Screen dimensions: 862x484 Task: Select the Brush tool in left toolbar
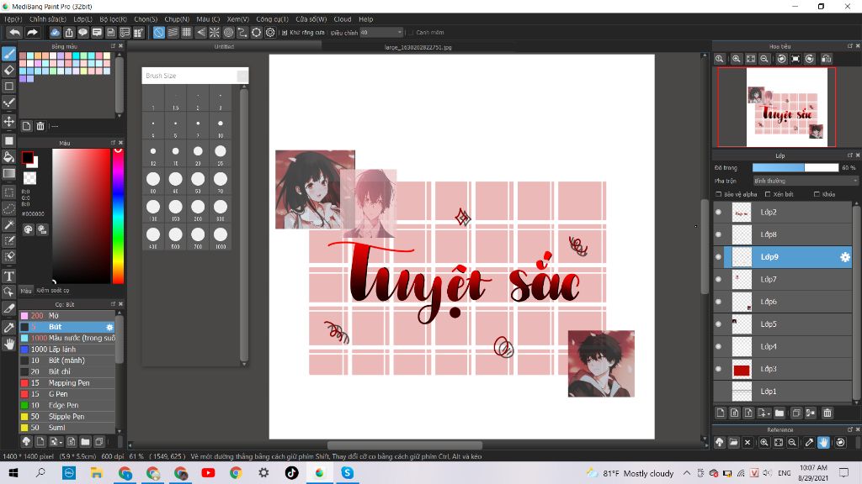[x=8, y=54]
